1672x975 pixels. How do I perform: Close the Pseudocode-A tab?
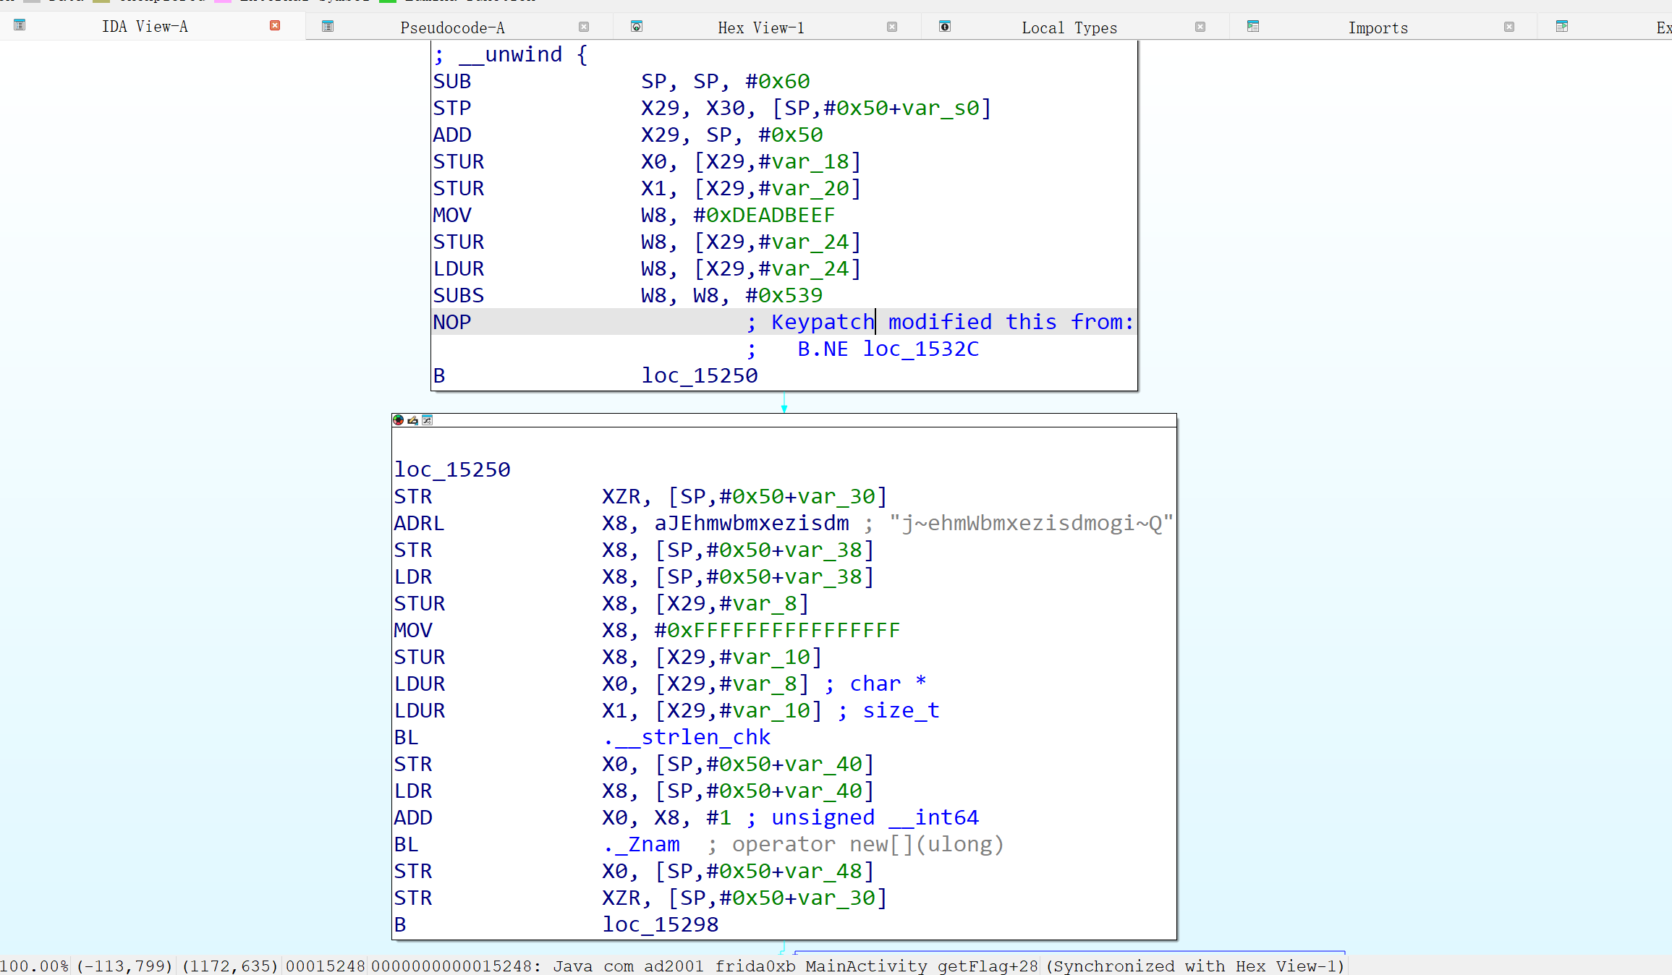click(583, 27)
